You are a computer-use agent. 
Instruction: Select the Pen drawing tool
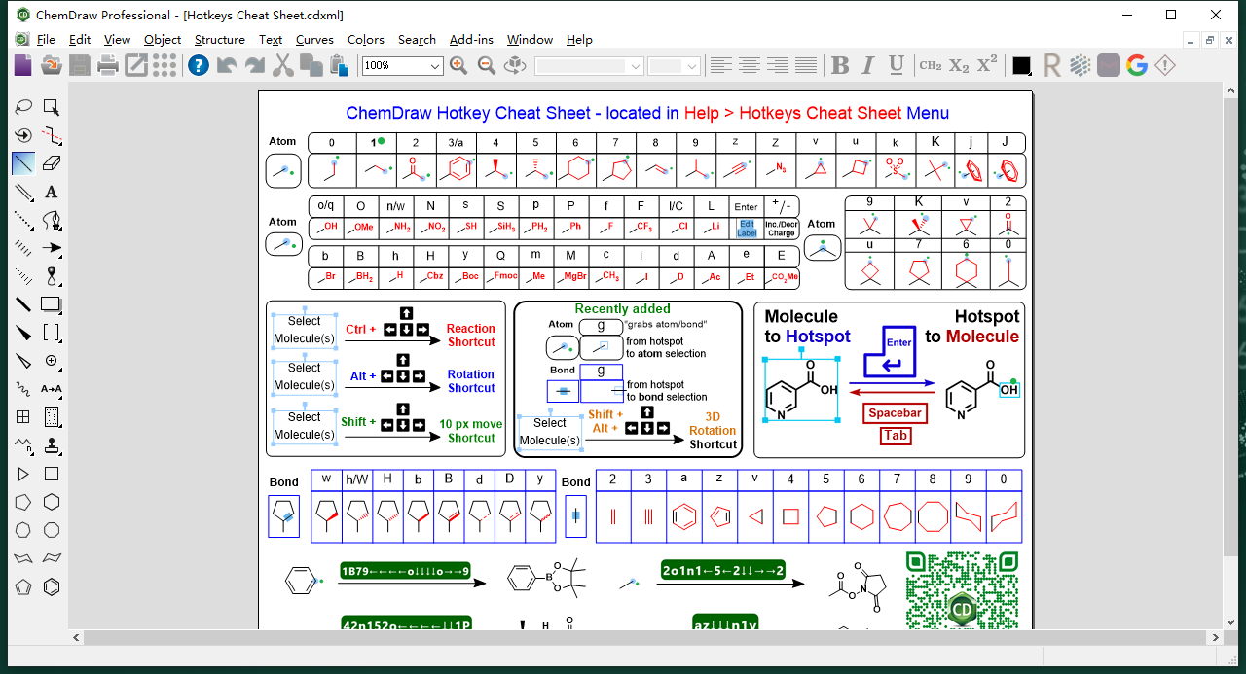tap(52, 220)
